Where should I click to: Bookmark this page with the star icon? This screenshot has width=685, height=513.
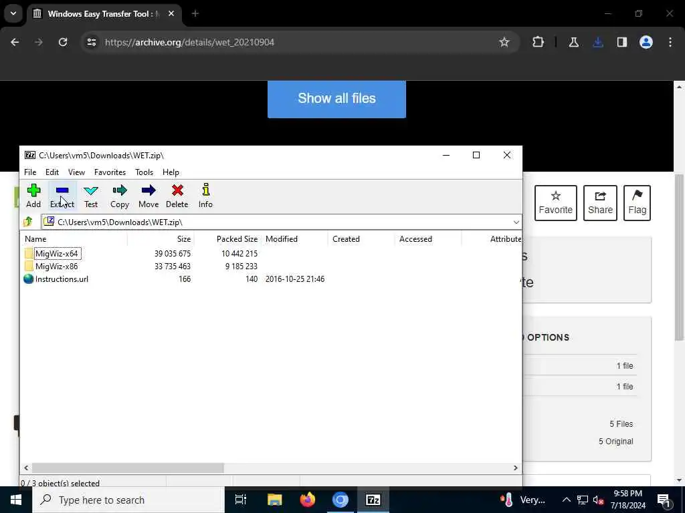coord(504,42)
